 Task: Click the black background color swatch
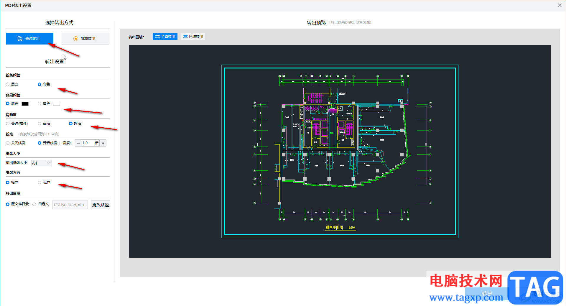[25, 104]
